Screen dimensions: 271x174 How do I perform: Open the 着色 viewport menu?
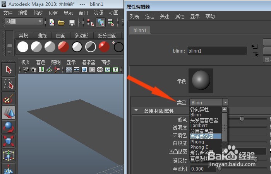click(x=41, y=62)
